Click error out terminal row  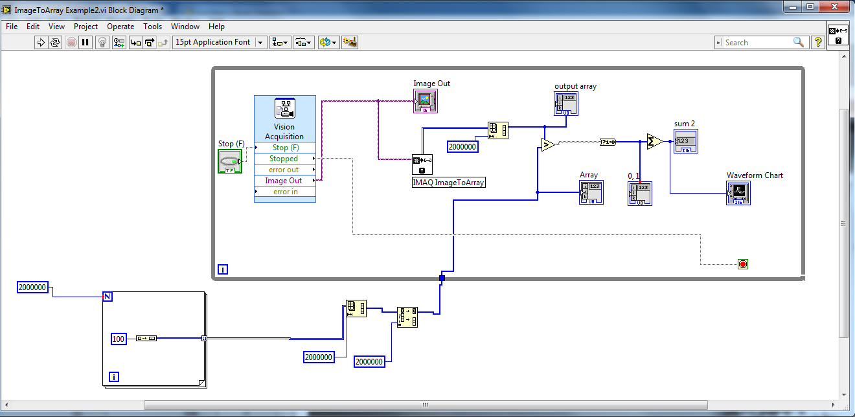click(x=285, y=170)
